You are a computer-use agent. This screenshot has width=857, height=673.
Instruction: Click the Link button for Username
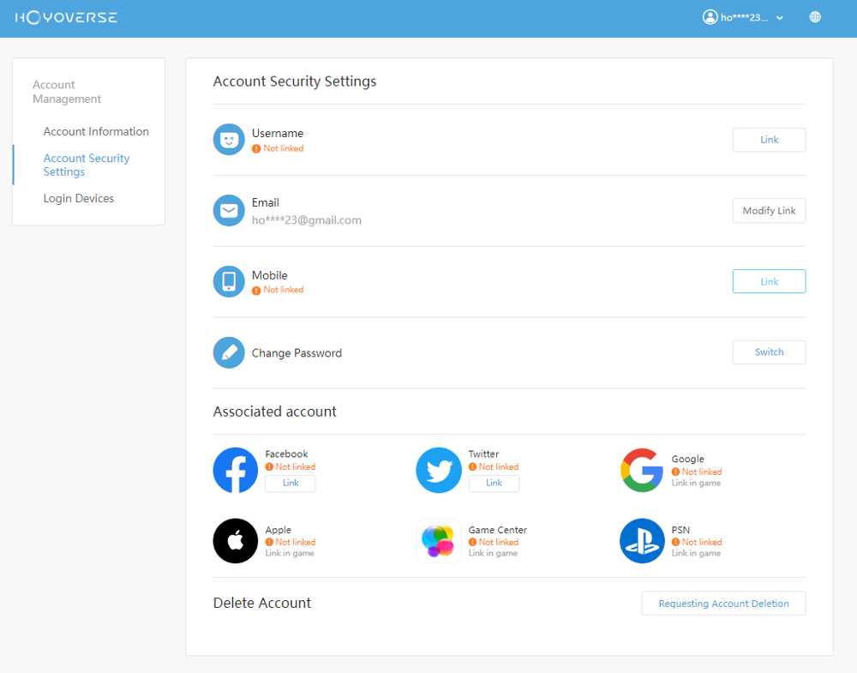769,140
